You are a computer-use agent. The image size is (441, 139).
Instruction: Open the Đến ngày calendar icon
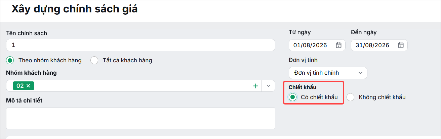[x=401, y=45]
